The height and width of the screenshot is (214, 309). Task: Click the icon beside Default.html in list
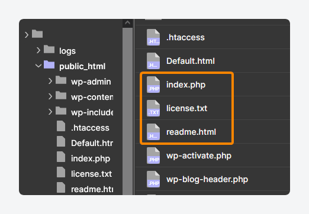pyautogui.click(x=153, y=61)
